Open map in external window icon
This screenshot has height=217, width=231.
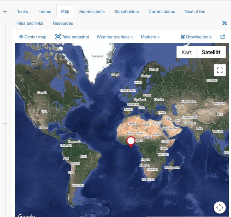pyautogui.click(x=223, y=37)
